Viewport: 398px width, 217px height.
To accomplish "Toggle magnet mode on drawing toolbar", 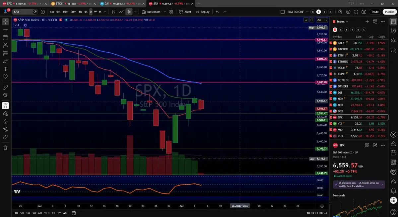I will tap(5, 106).
